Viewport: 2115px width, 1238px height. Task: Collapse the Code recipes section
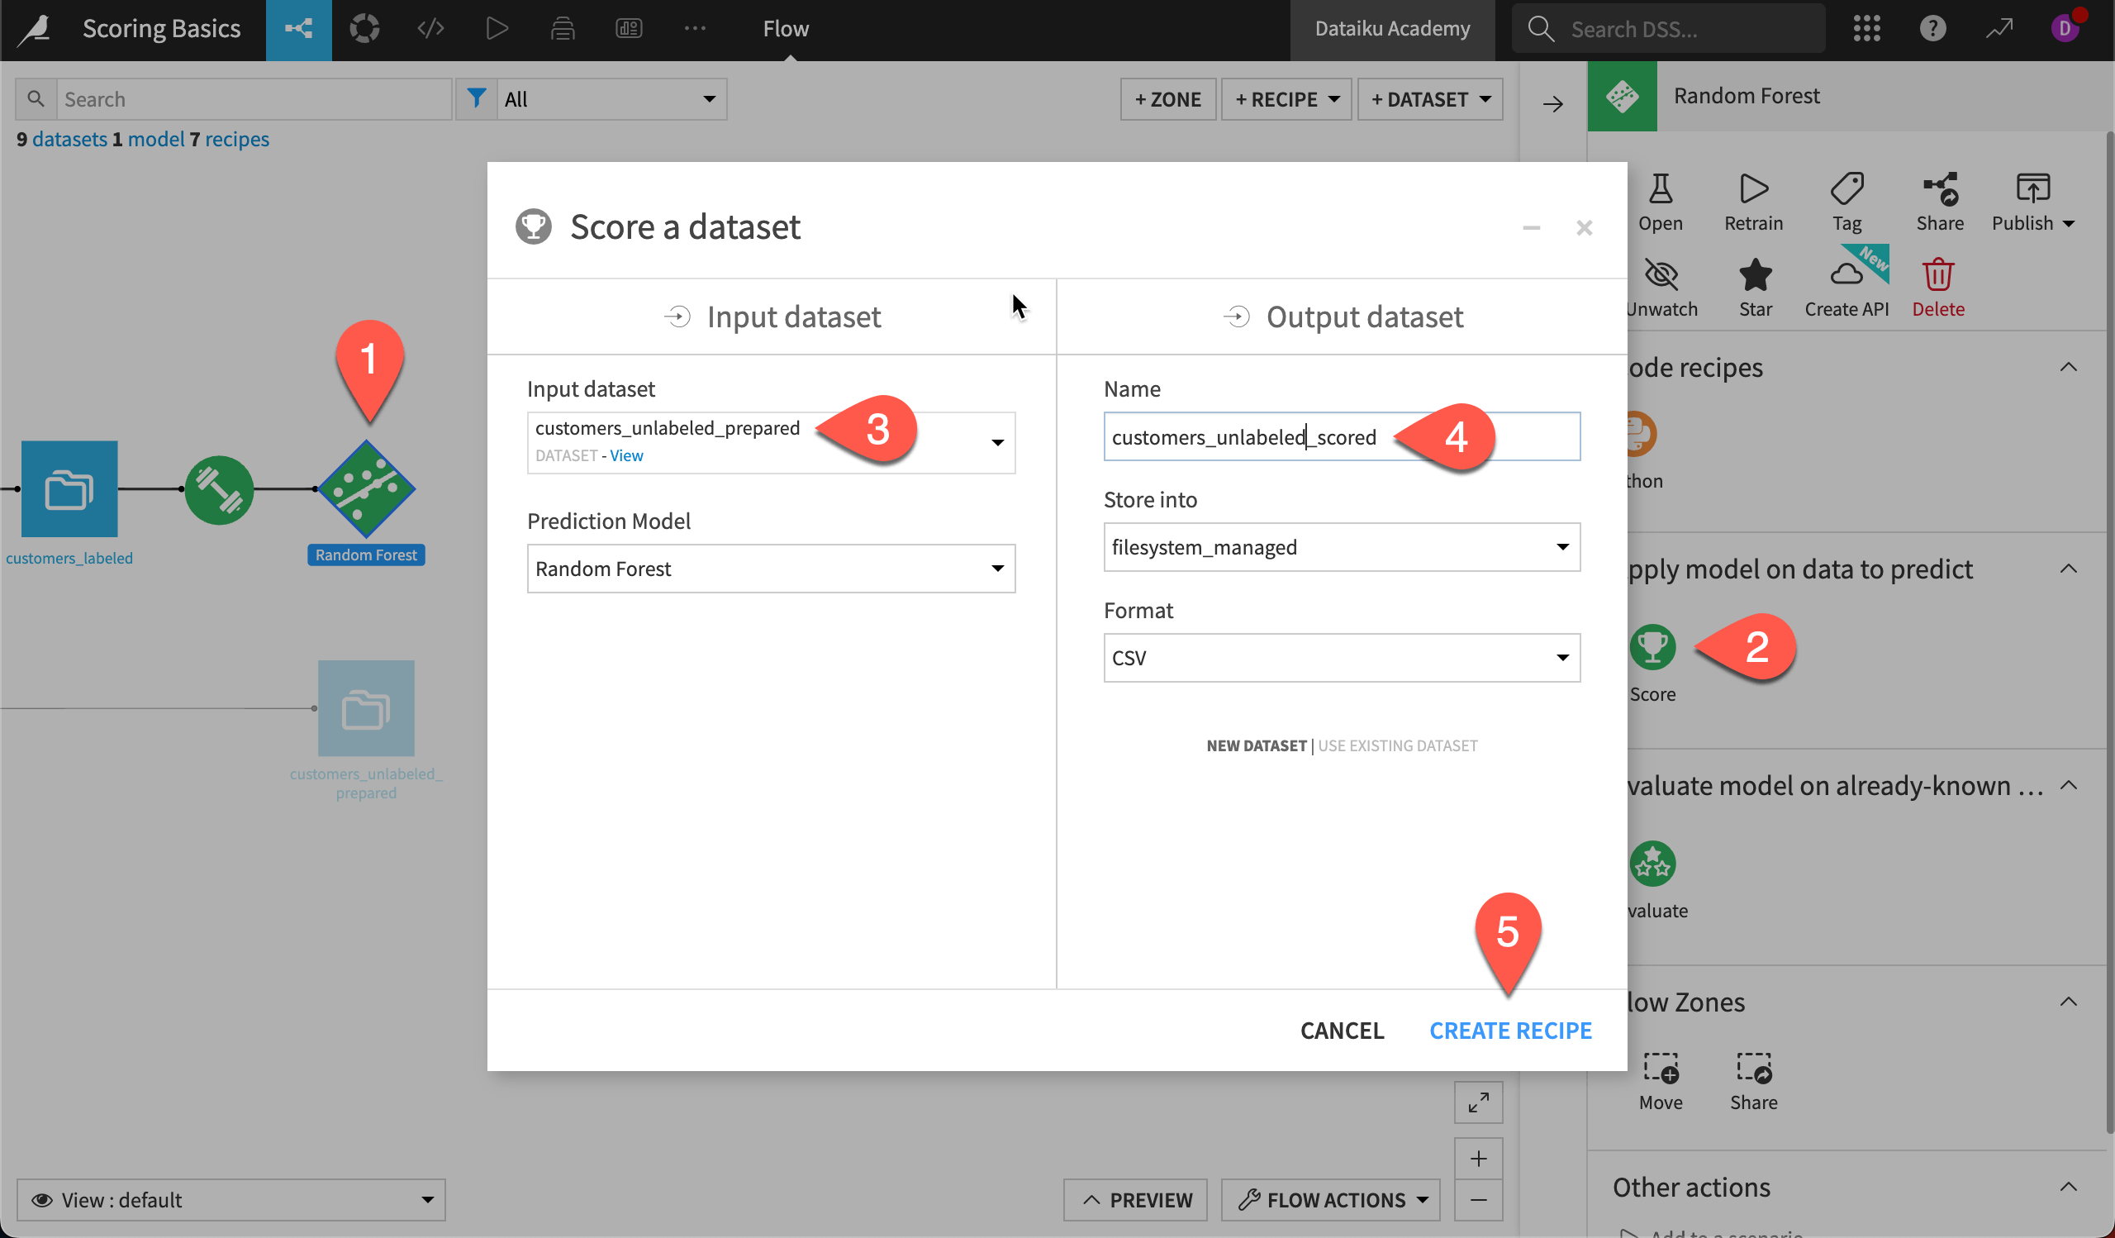click(x=2069, y=367)
